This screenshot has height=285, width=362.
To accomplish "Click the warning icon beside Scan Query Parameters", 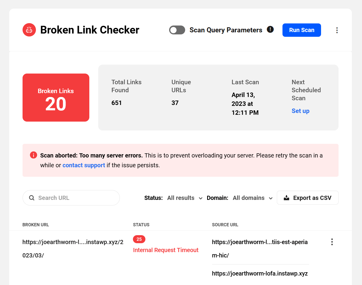I will (270, 29).
